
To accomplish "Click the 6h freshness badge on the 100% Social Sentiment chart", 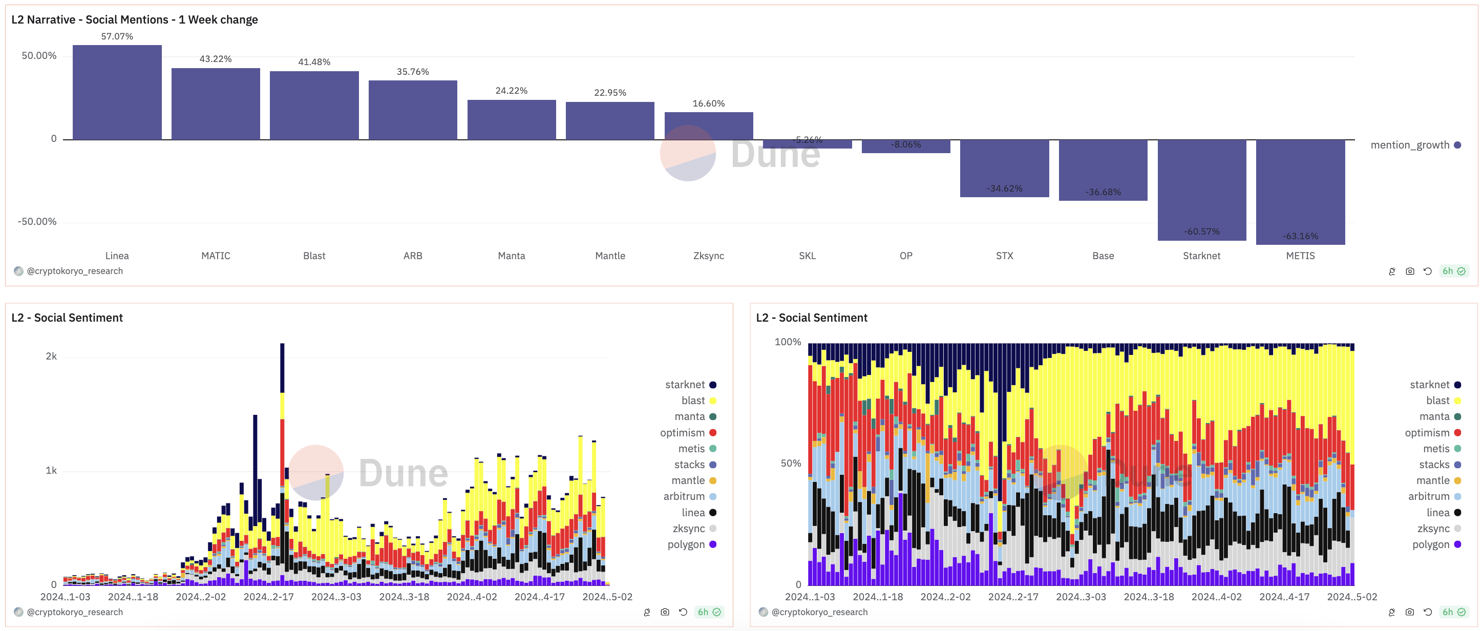I will (1454, 612).
